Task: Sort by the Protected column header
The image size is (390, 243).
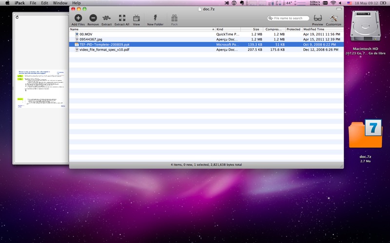Action: point(294,29)
